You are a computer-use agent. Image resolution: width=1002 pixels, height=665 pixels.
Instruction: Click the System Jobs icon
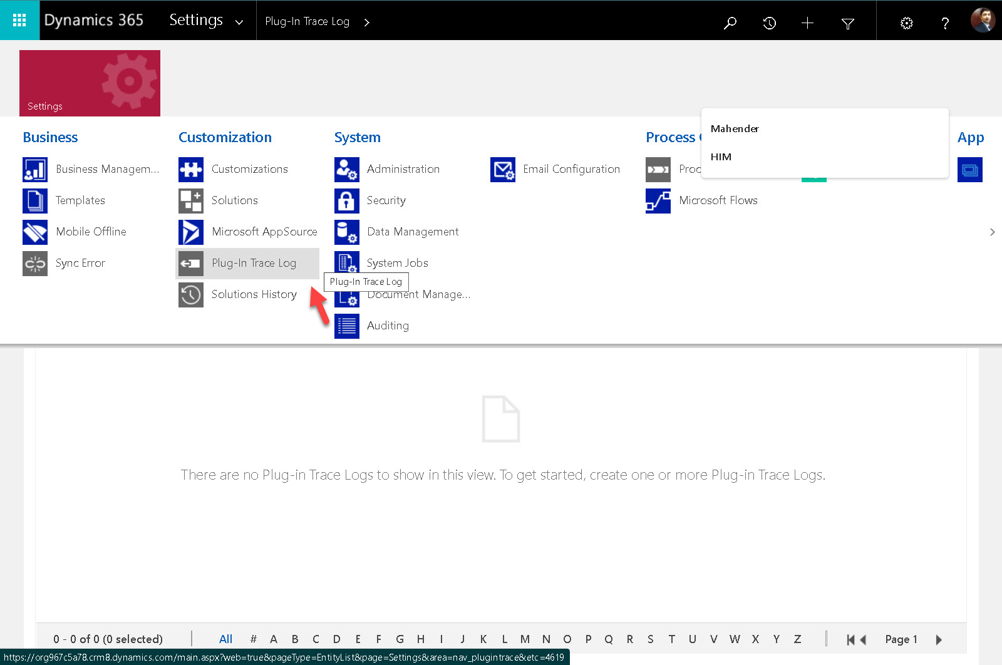[347, 262]
